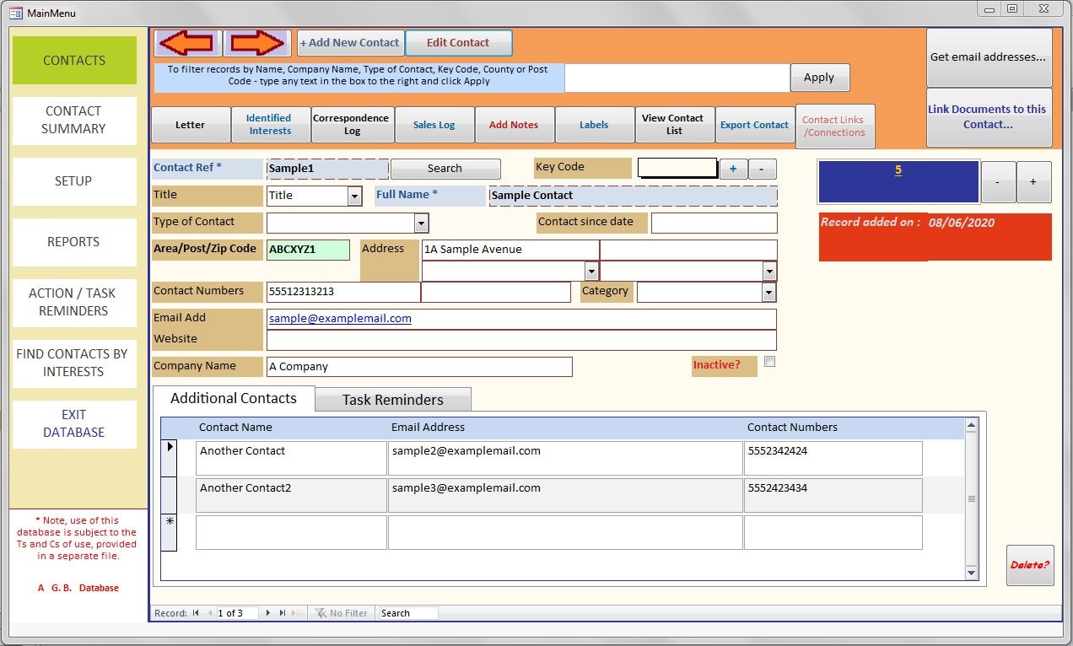This screenshot has height=646, width=1073.
Task: Click the record navigation Search box
Action: 408,613
